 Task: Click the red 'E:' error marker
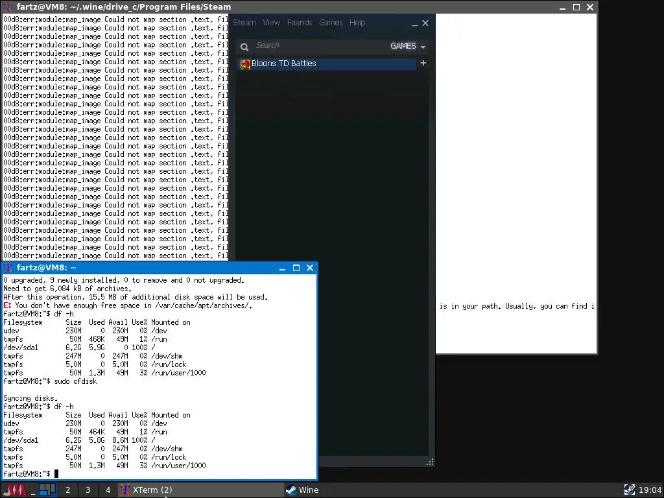tap(6, 305)
